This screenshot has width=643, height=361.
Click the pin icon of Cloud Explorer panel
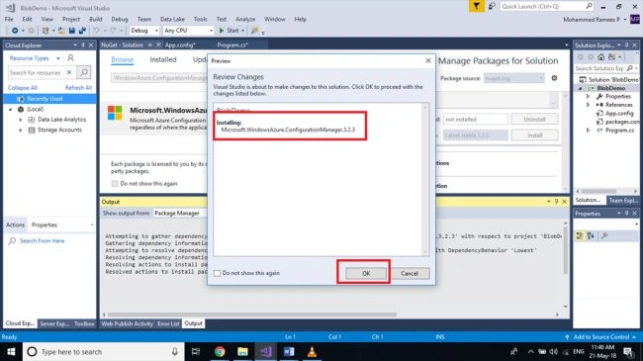(83, 45)
